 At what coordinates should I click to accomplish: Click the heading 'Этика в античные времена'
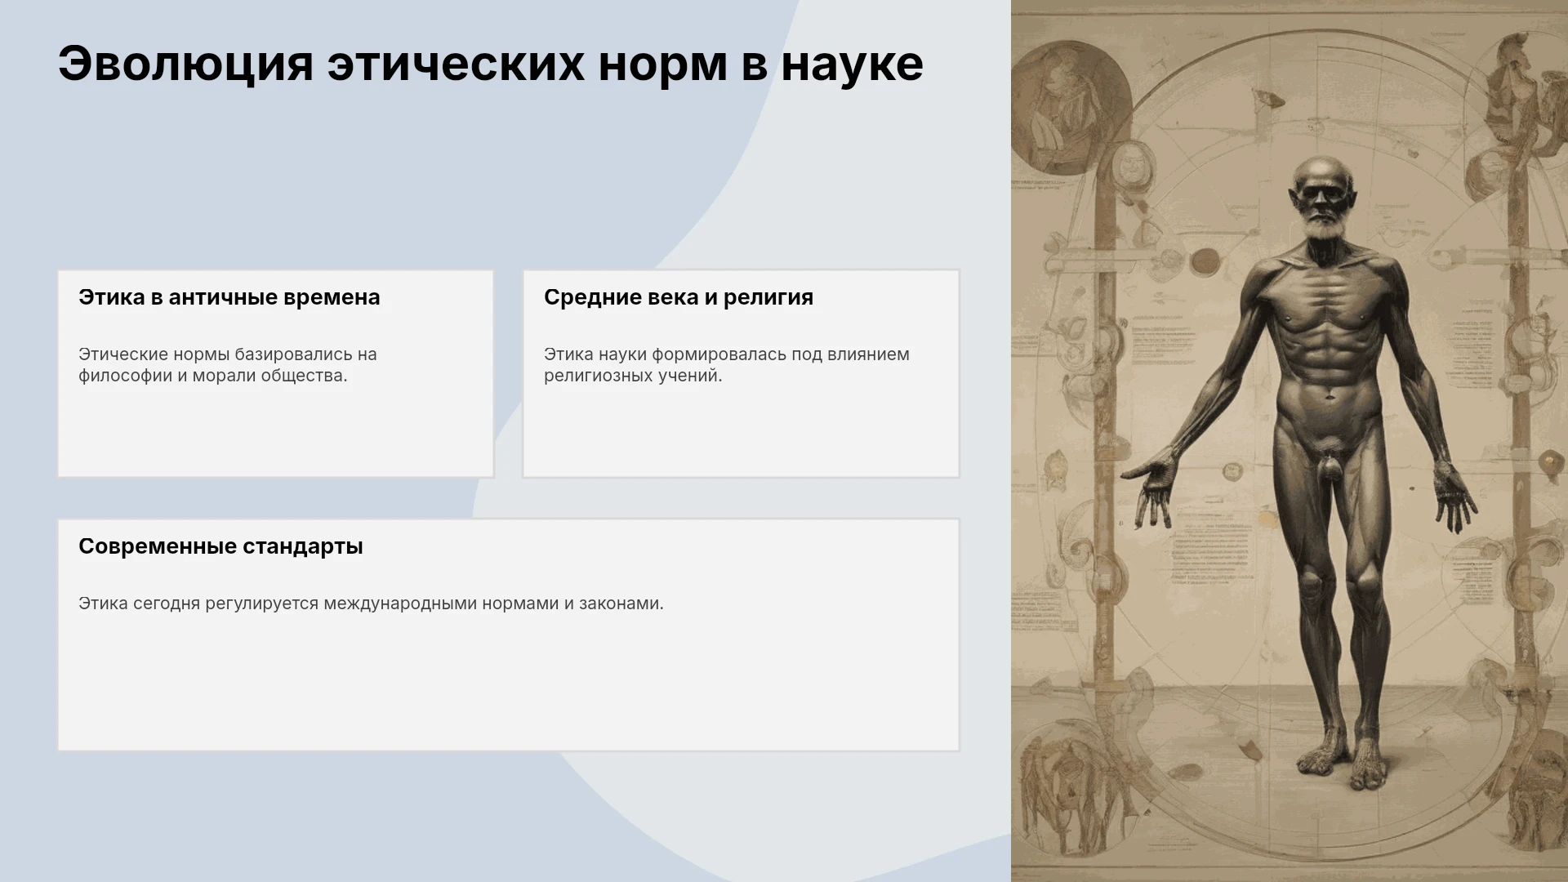coord(229,297)
